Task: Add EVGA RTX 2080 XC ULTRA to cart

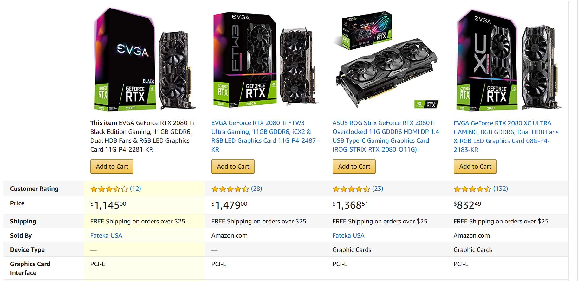Action: (x=475, y=166)
